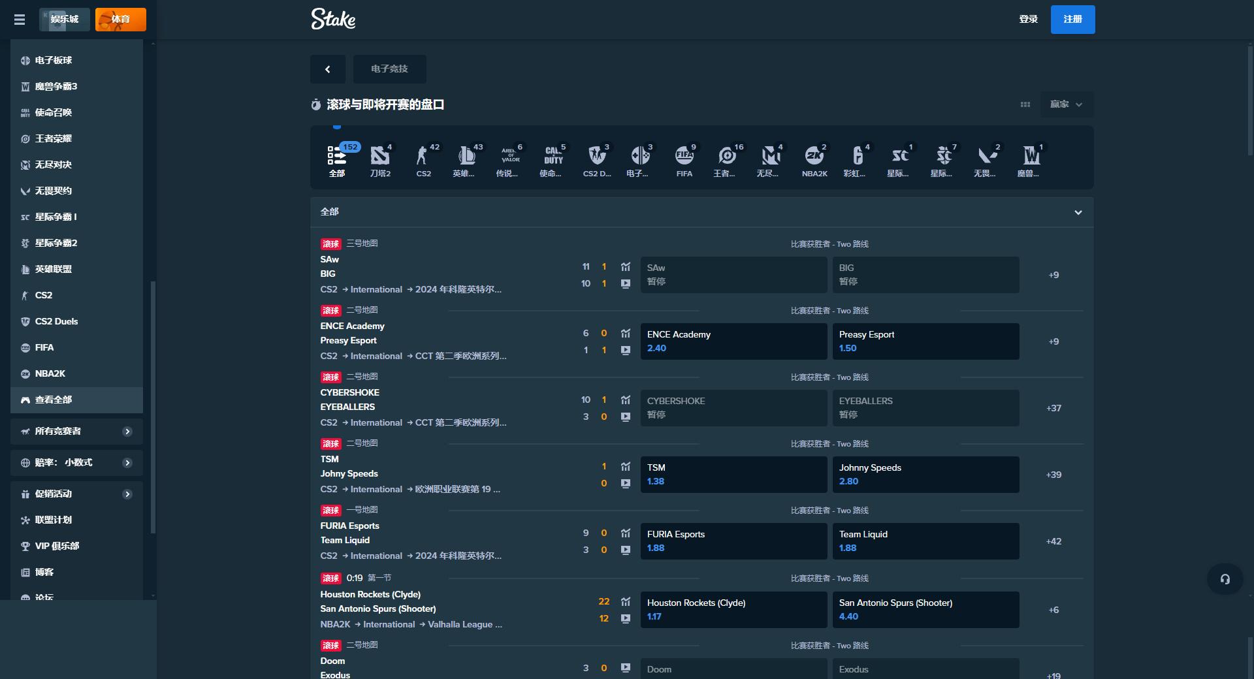This screenshot has width=1254, height=679.
Task: Switch to the 体育 sports tab
Action: point(121,20)
